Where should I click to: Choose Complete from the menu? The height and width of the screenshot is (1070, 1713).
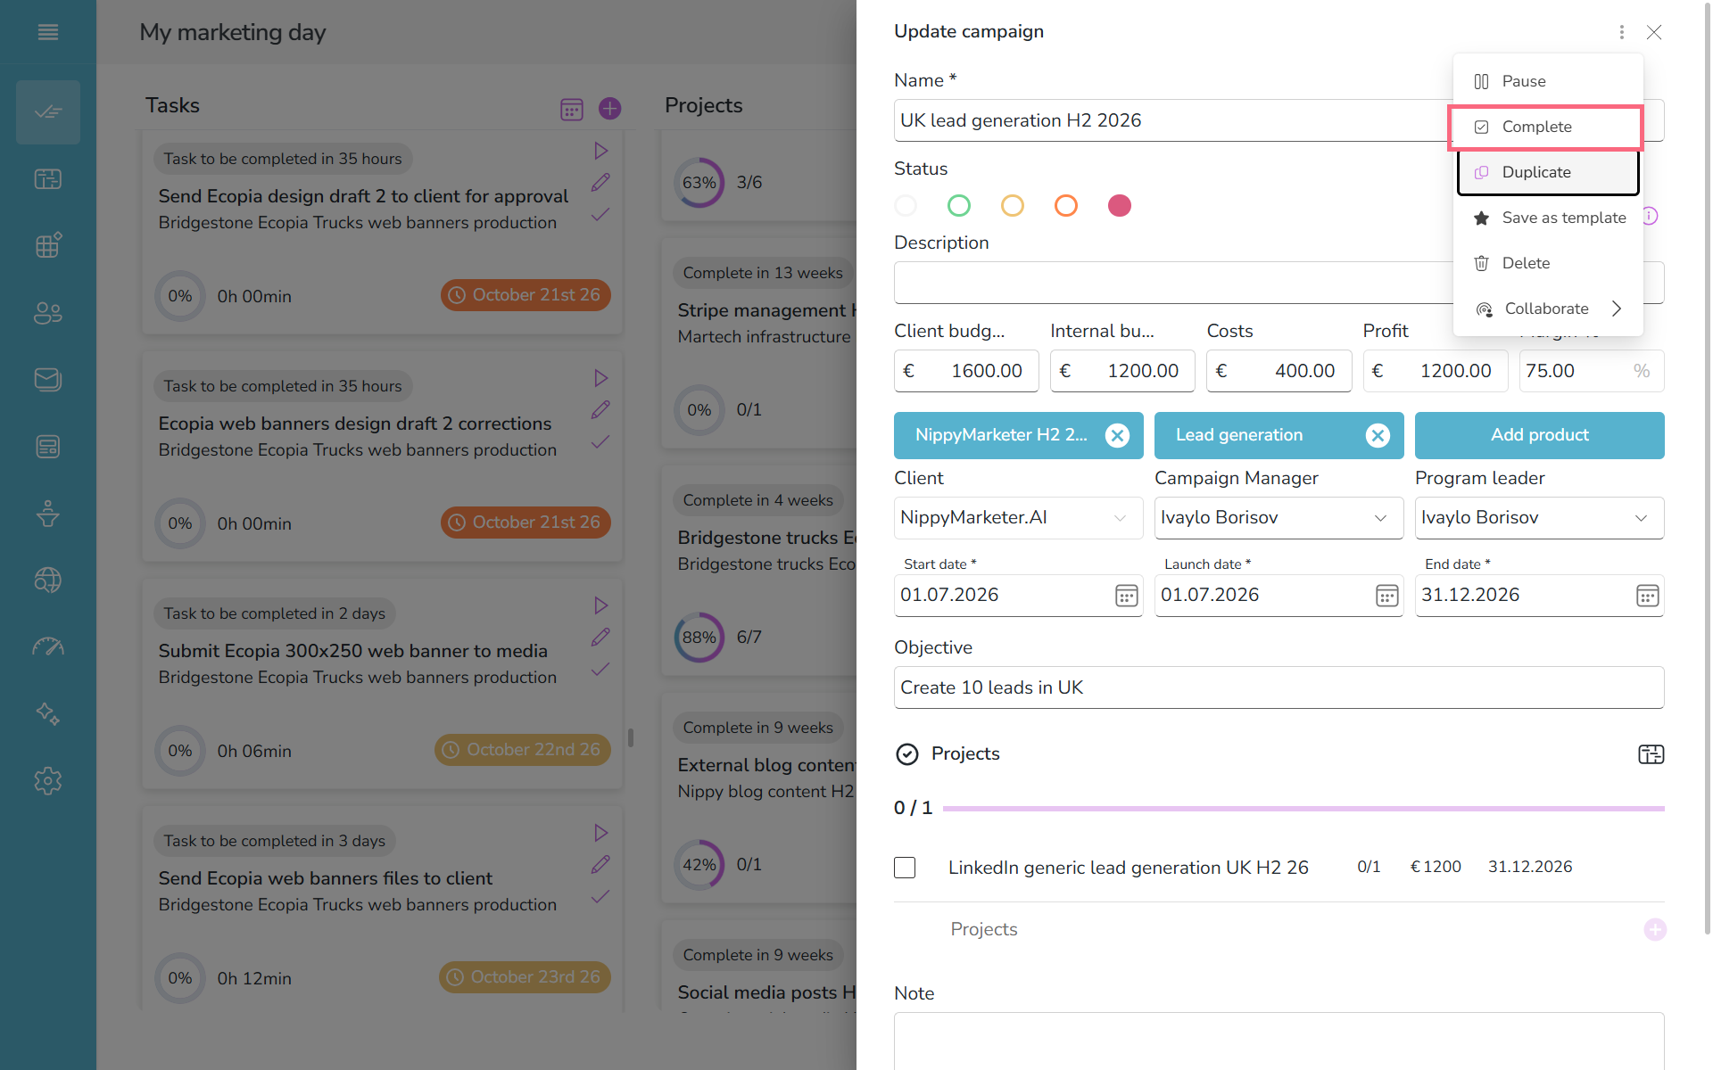pyautogui.click(x=1546, y=127)
